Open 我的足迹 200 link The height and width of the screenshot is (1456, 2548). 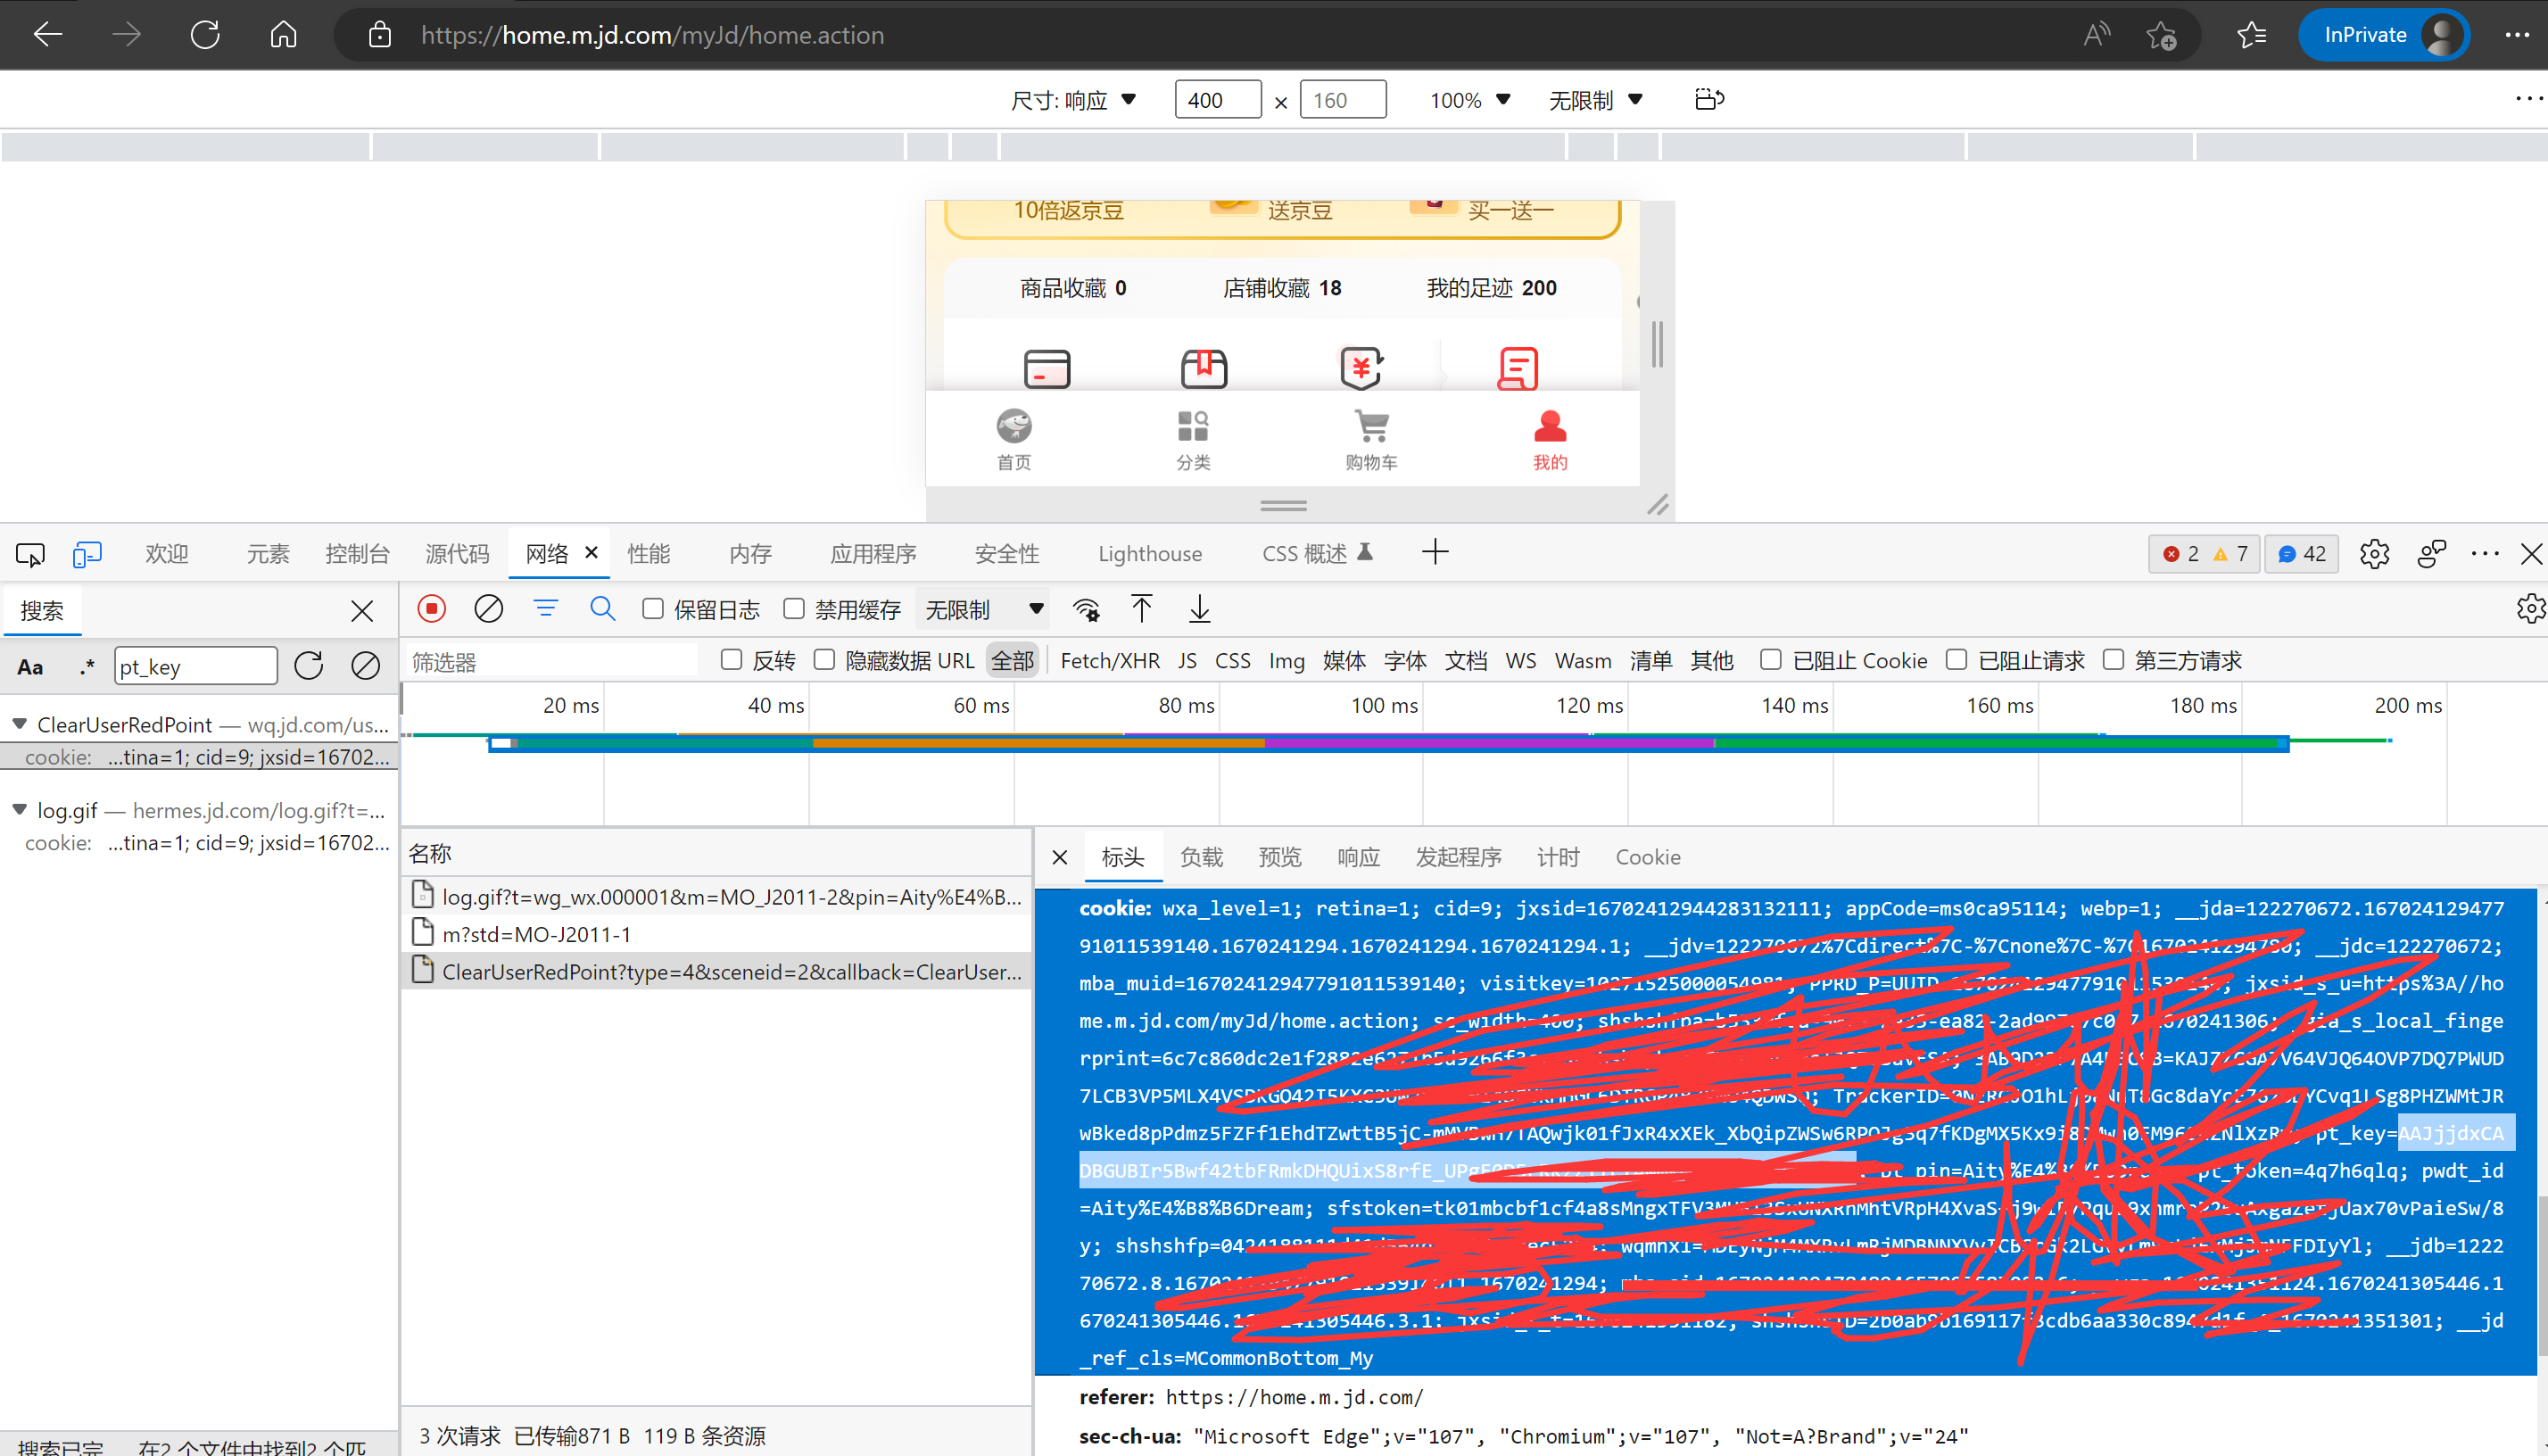tap(1491, 288)
